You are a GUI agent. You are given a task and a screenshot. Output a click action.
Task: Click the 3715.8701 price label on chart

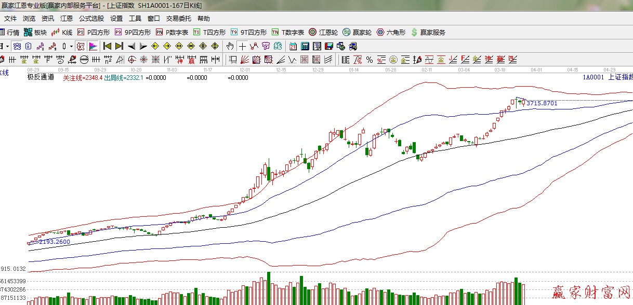click(542, 103)
